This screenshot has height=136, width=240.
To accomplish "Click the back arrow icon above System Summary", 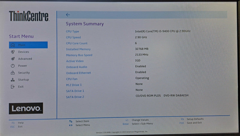I will coord(68,15).
